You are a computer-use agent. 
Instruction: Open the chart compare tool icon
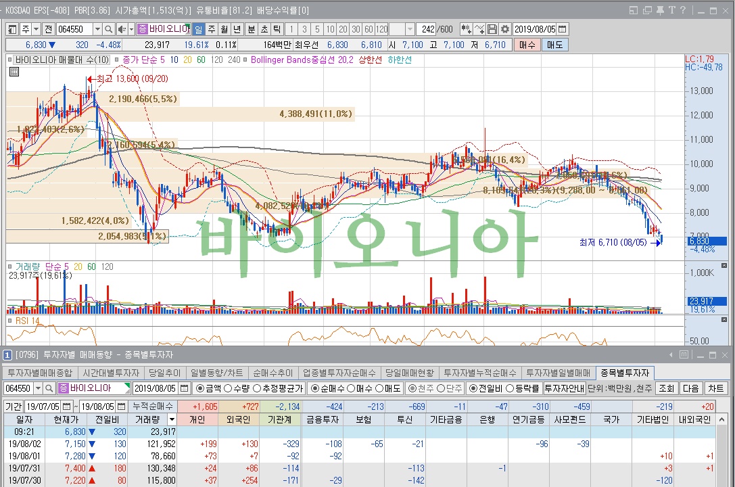[x=467, y=29]
